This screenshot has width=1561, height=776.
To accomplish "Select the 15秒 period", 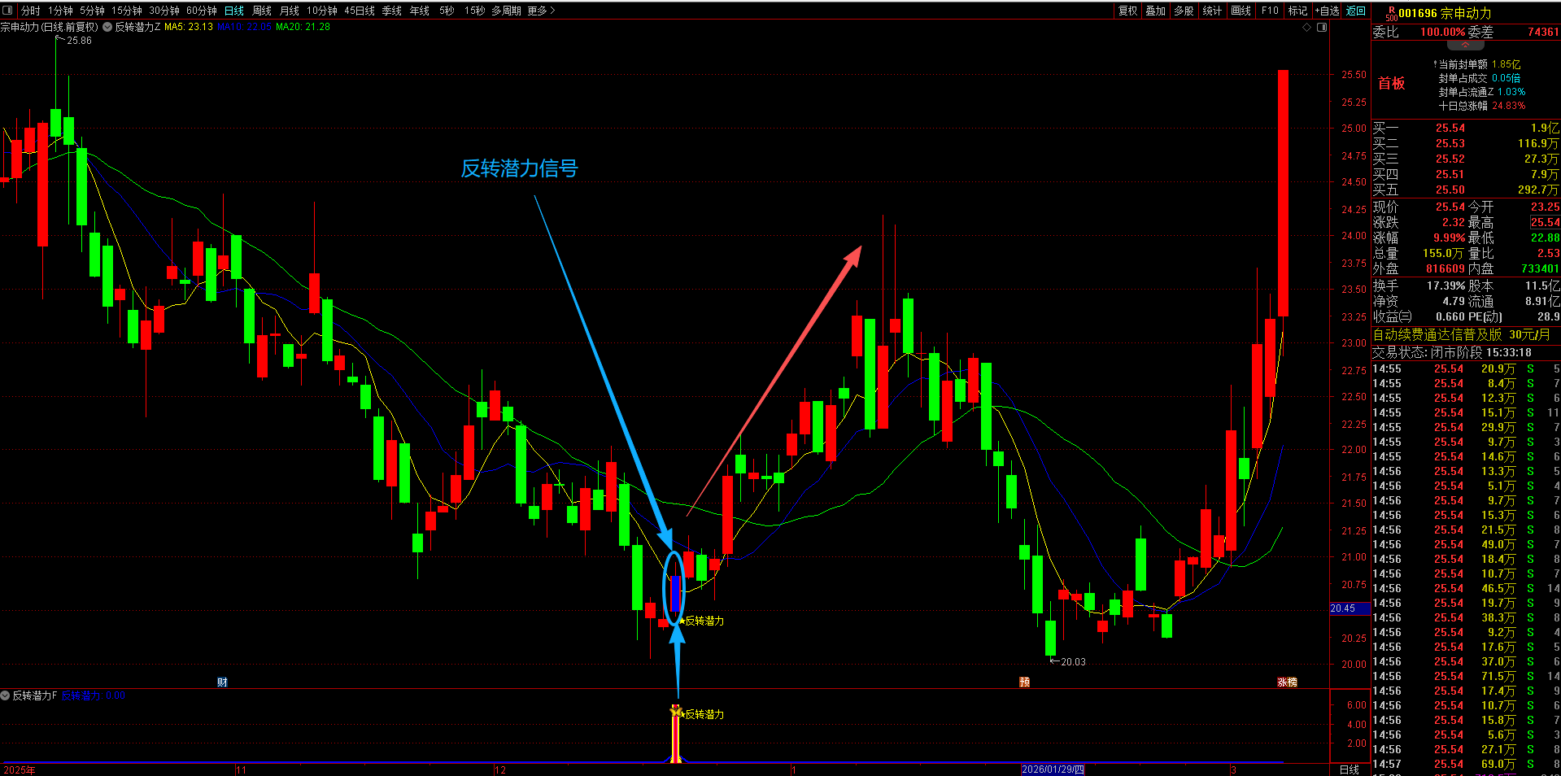I will [475, 11].
